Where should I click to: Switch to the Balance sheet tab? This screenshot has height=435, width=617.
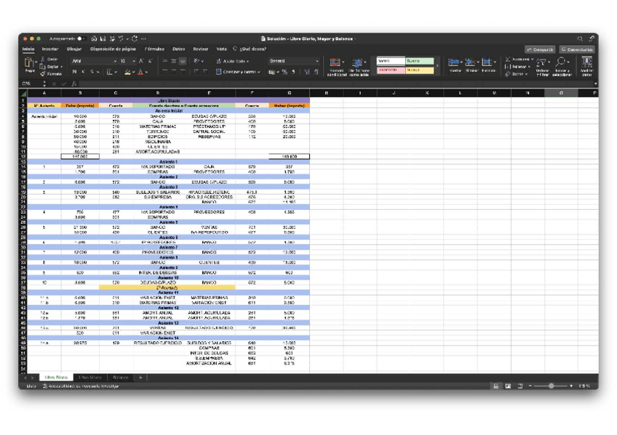coord(120,378)
